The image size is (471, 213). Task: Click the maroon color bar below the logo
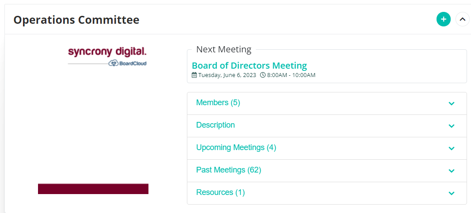click(x=93, y=189)
